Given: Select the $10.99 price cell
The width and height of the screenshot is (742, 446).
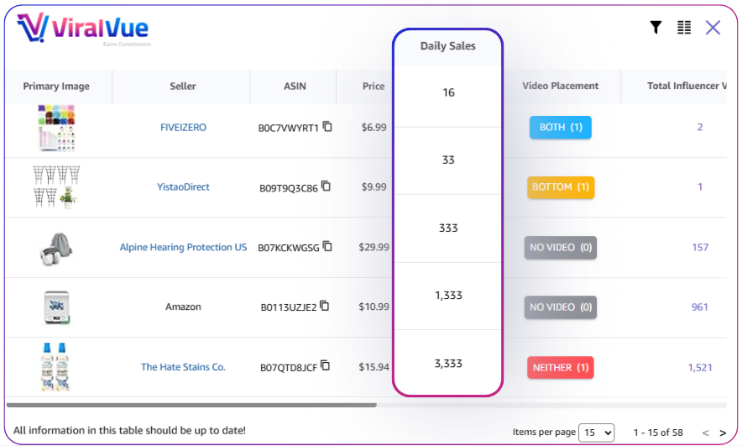Looking at the screenshot, I should 374,307.
